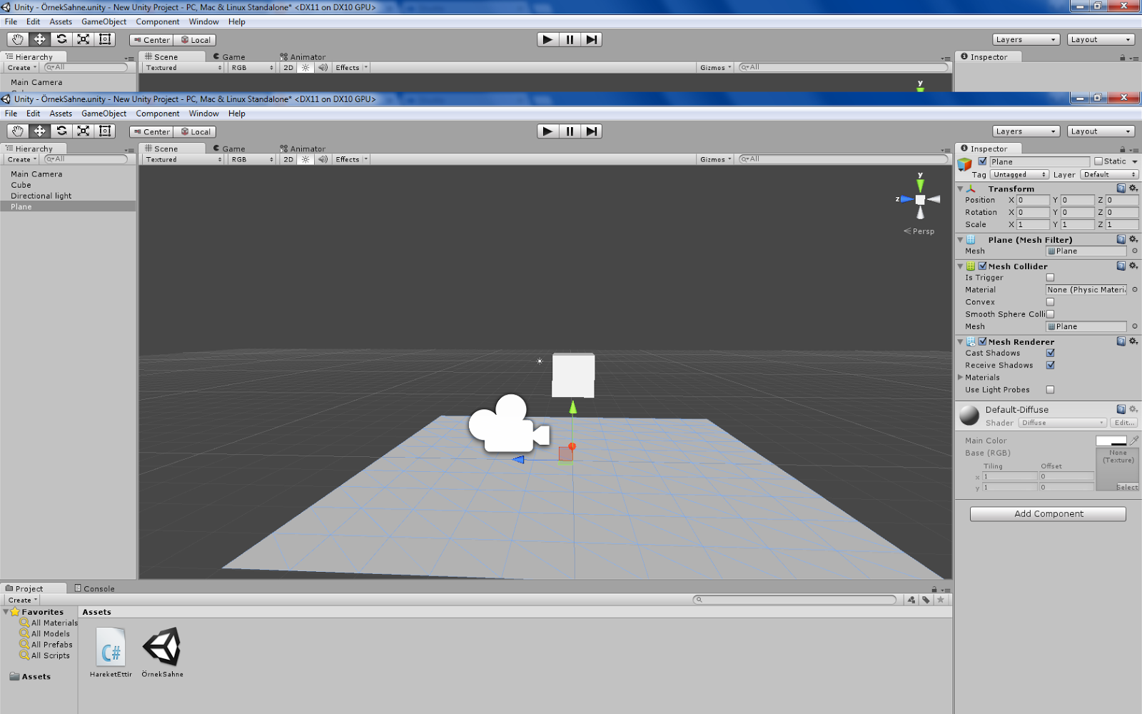Screen dimensions: 1142x714
Task: Toggle scene view audio with the speaker icon
Action: click(x=323, y=159)
